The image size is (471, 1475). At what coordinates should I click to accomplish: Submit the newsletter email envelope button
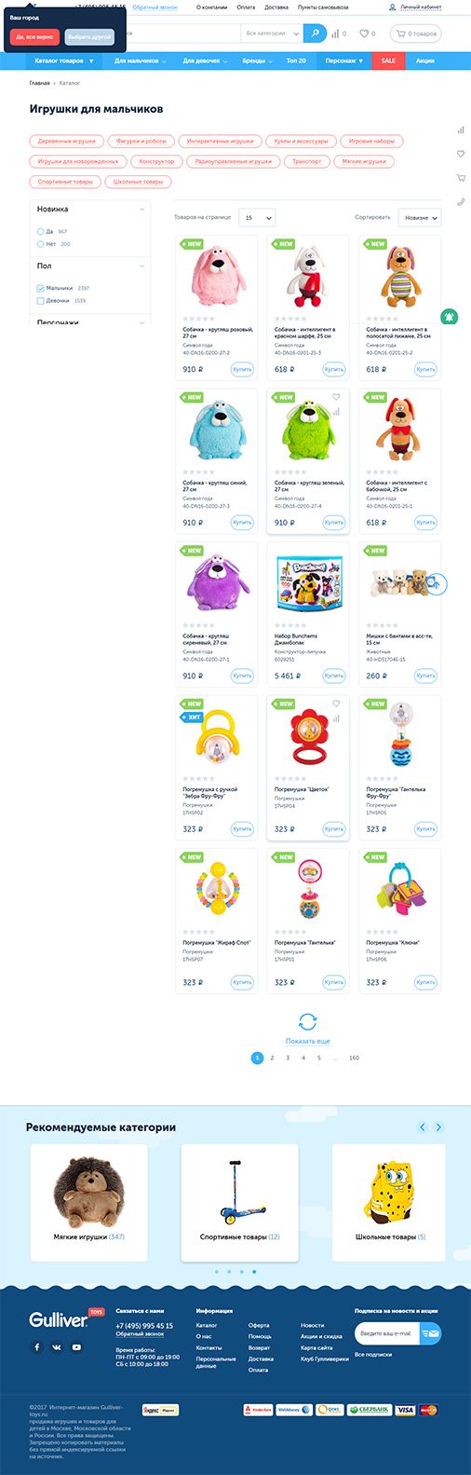pyautogui.click(x=429, y=1333)
